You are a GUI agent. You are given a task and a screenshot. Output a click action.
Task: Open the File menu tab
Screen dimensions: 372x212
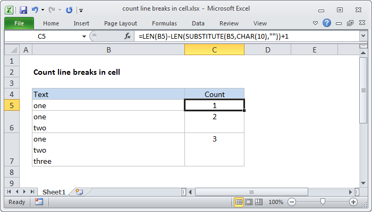[19, 23]
